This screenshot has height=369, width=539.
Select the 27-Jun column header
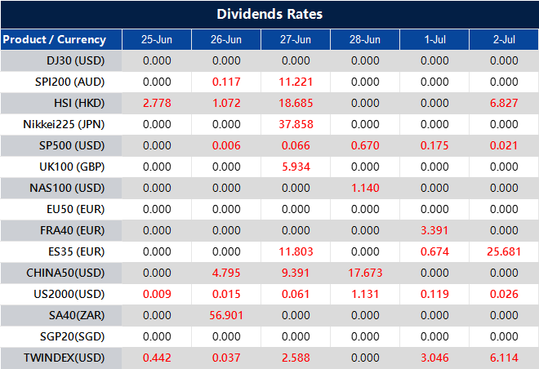(295, 39)
